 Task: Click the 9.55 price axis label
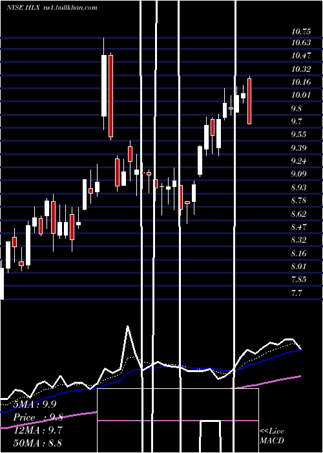coord(298,135)
